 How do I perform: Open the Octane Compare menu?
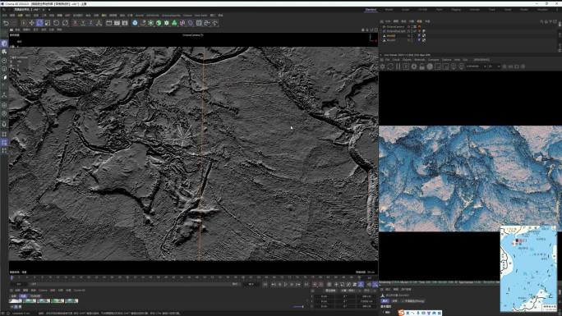point(433,59)
